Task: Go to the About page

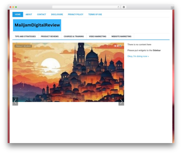Action: (29, 15)
